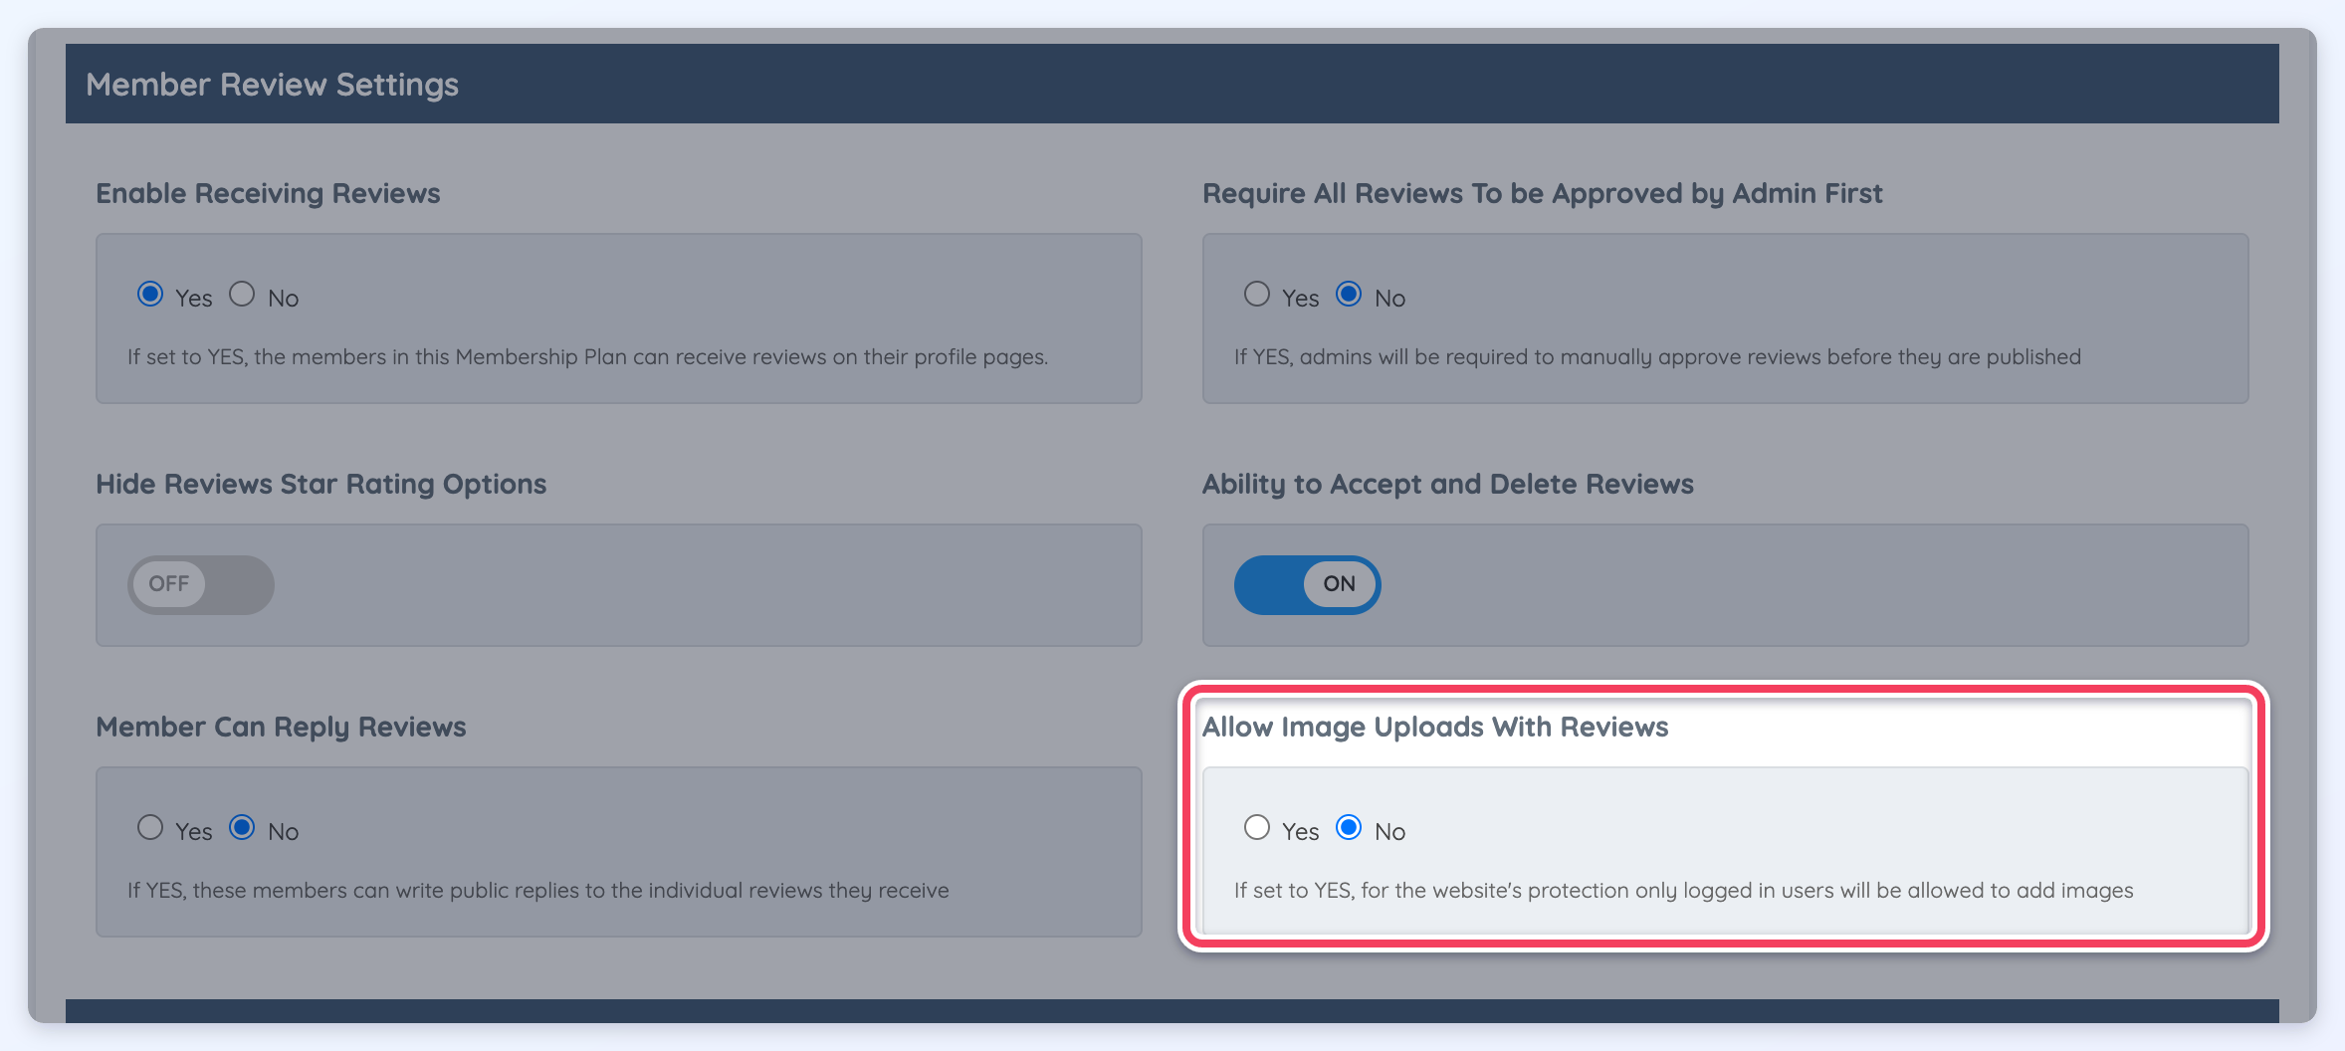Select No for Member Can Reply Reviews
Viewport: 2345px width, 1051px height.
(x=242, y=828)
